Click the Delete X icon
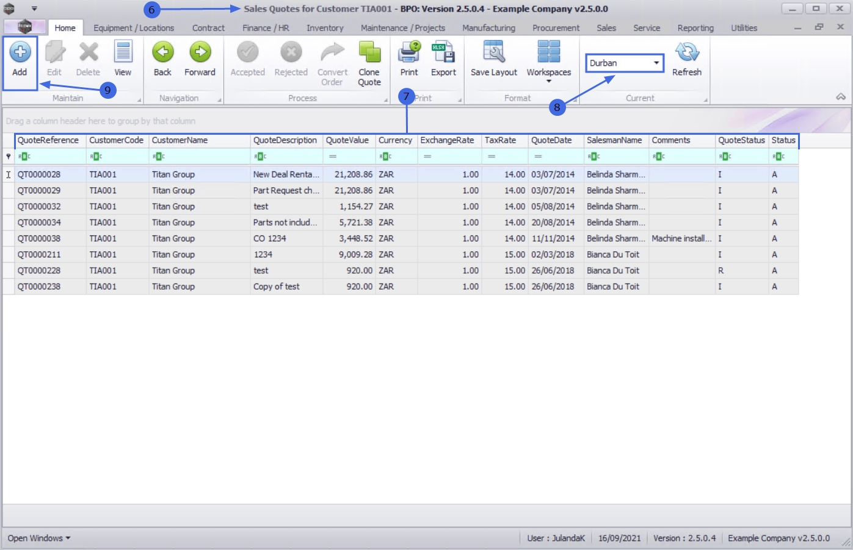This screenshot has width=853, height=550. (89, 52)
